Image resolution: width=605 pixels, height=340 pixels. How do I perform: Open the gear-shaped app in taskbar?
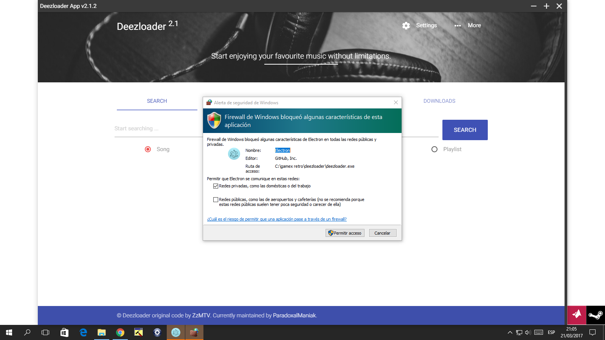point(157,332)
